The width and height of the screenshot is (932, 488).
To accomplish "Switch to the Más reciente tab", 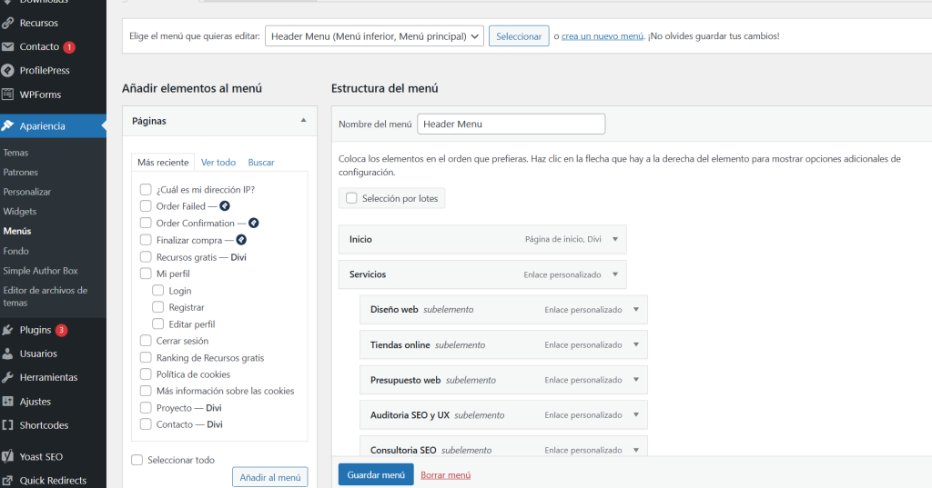I will tap(163, 162).
